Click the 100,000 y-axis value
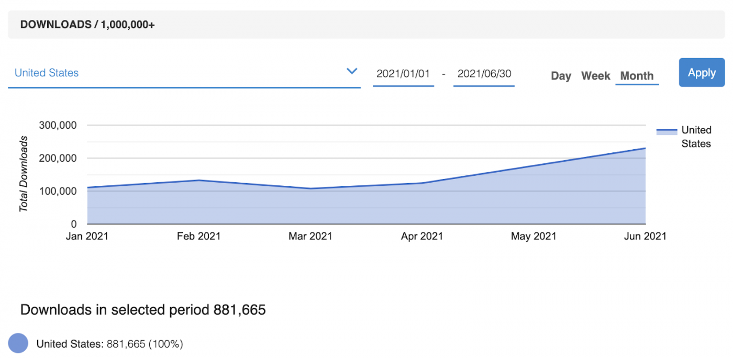The image size is (733, 358). pos(58,191)
